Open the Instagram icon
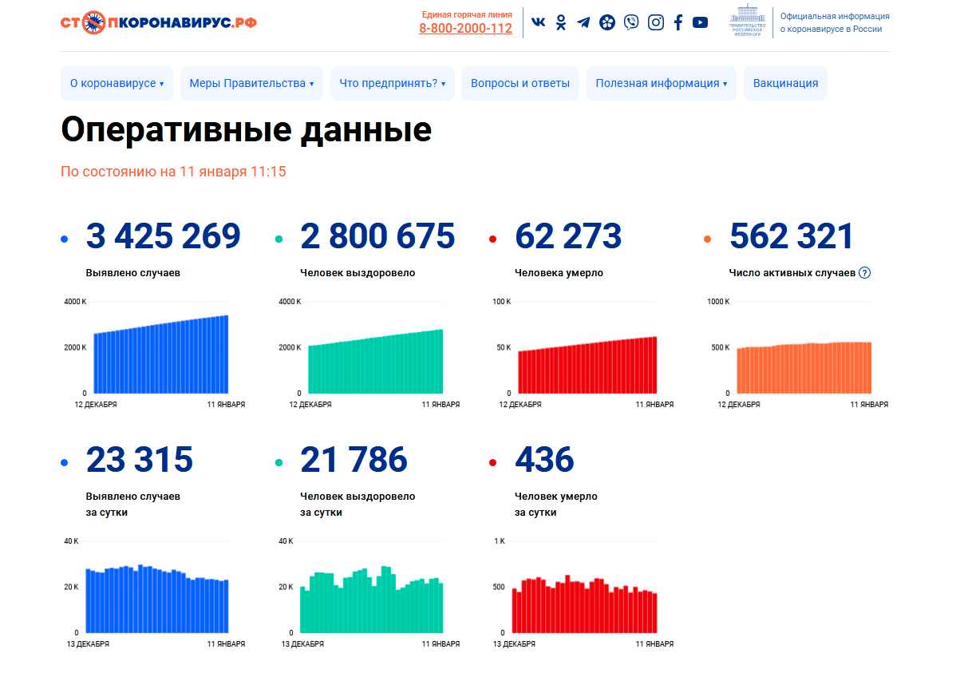 coord(655,22)
